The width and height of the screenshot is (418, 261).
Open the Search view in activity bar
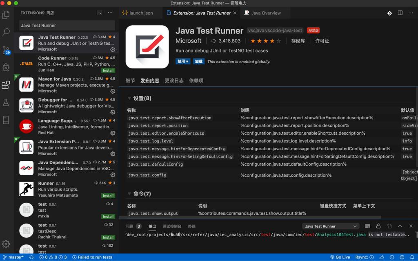coord(6,32)
